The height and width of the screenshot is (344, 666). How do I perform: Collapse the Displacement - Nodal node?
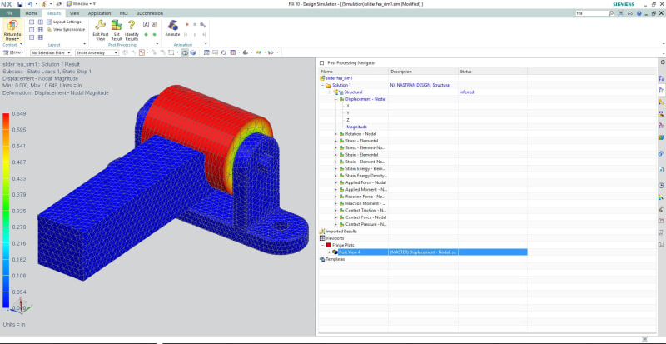(335, 99)
